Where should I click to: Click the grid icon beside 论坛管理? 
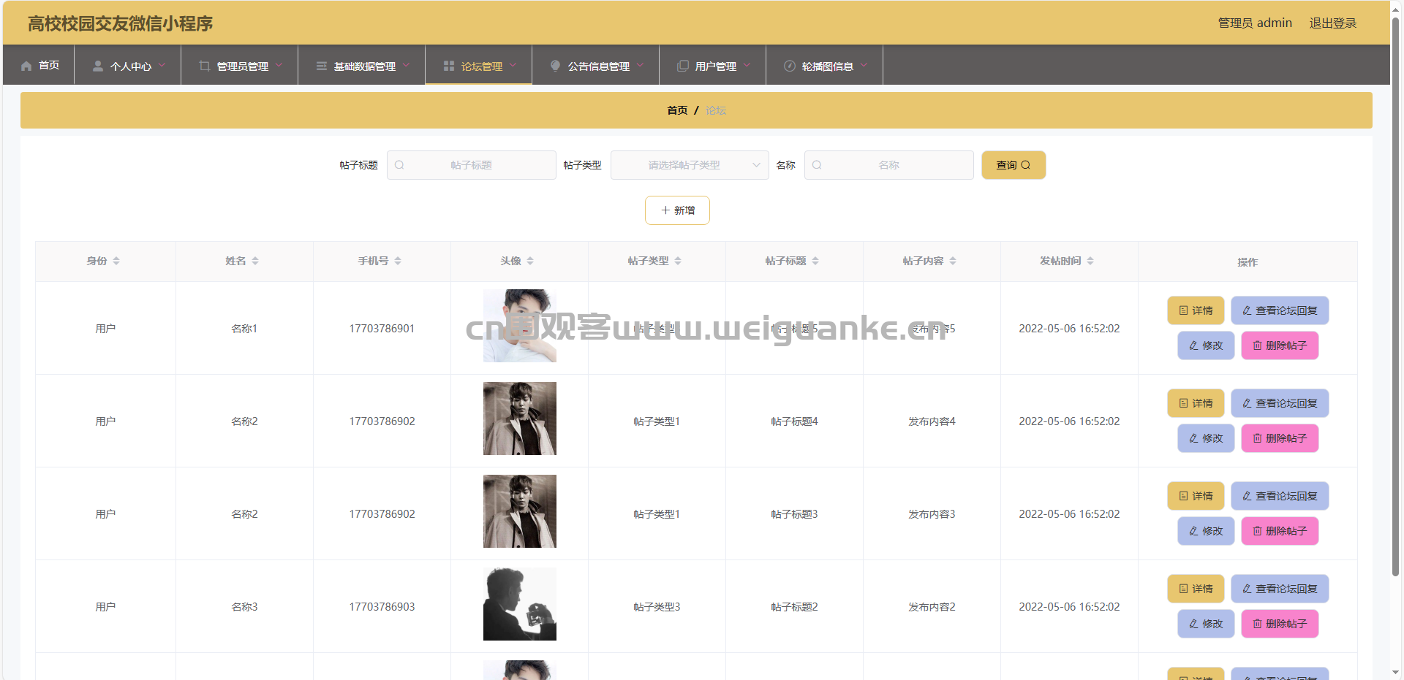(449, 66)
